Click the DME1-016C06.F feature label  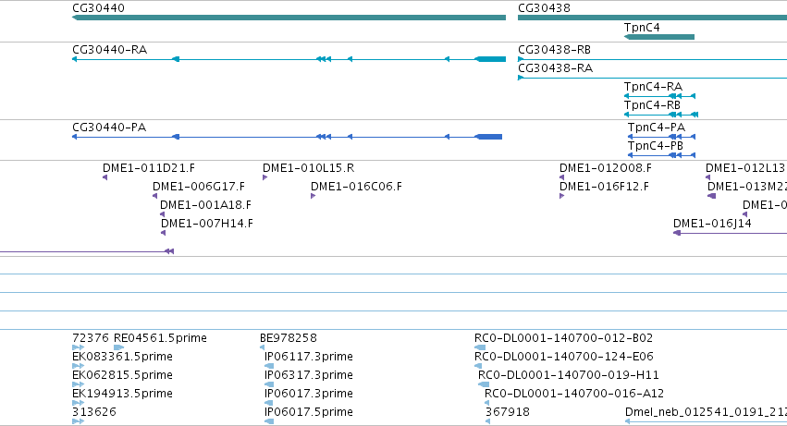pos(356,187)
